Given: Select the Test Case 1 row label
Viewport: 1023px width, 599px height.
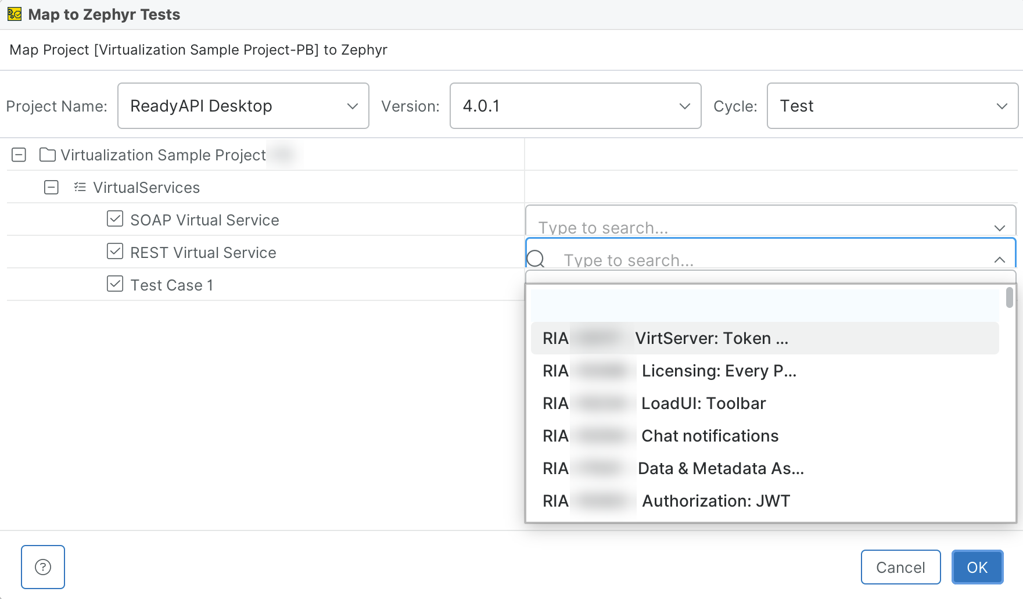Looking at the screenshot, I should point(172,285).
